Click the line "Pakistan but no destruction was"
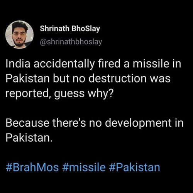The image size is (193, 193). pyautogui.click(x=88, y=78)
